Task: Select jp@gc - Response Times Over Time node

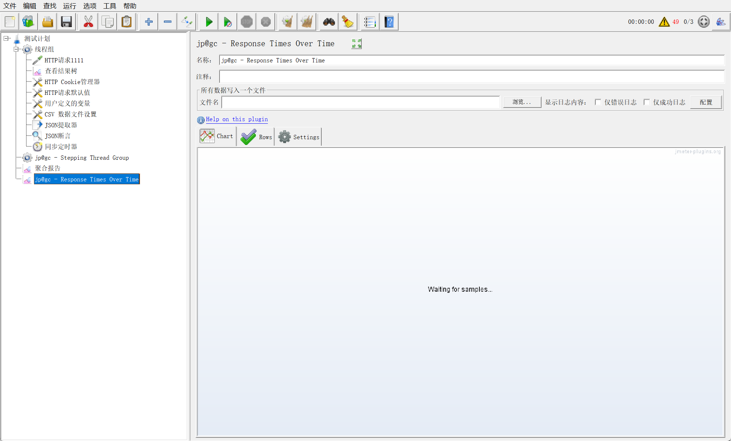Action: tap(87, 179)
